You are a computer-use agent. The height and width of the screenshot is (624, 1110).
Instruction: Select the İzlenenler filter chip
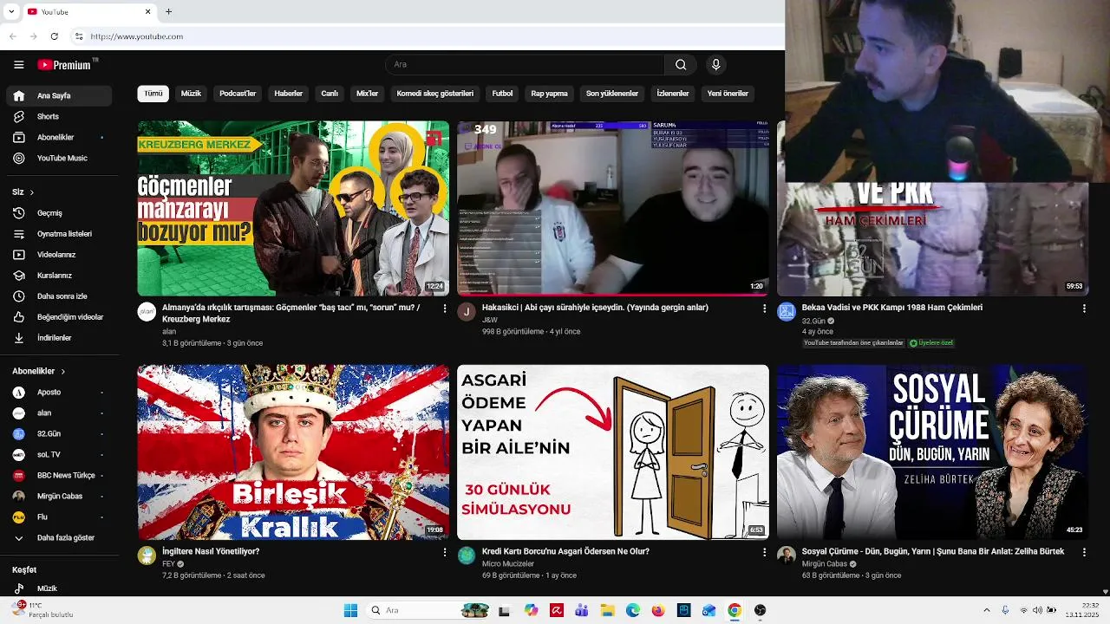click(673, 94)
